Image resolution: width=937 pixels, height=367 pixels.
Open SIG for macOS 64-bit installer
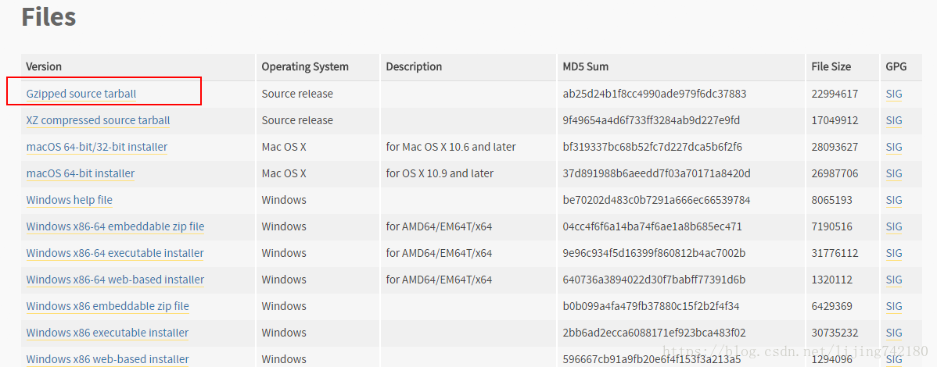point(894,173)
